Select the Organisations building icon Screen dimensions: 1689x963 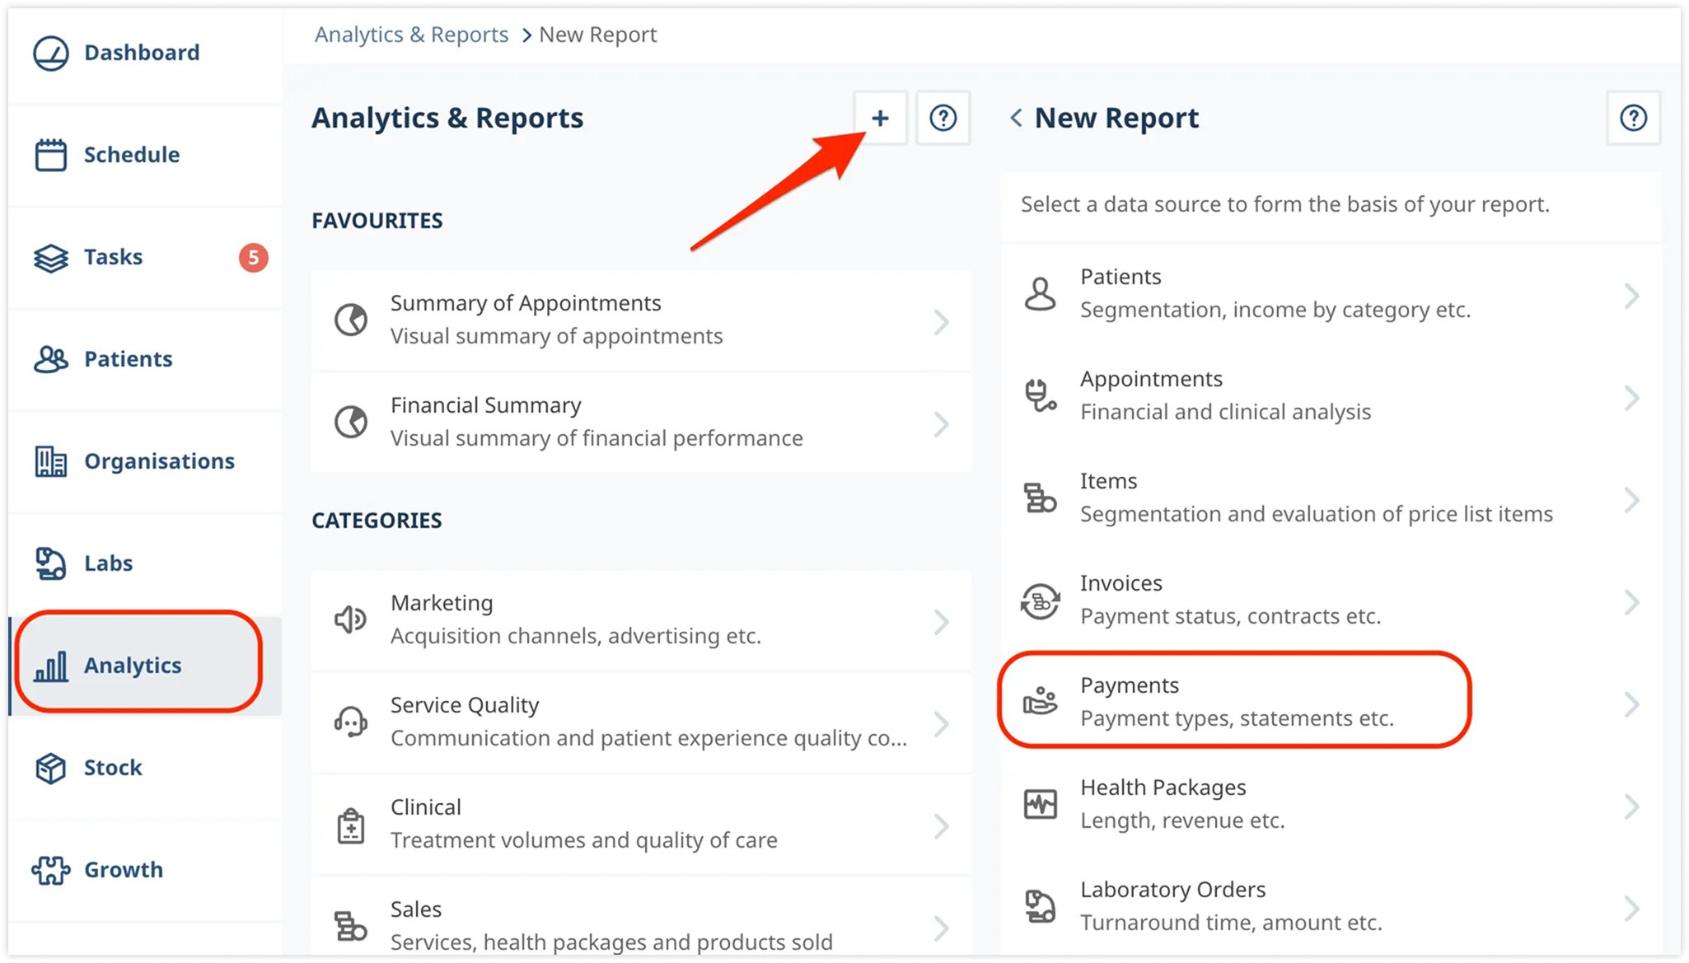[x=49, y=460]
